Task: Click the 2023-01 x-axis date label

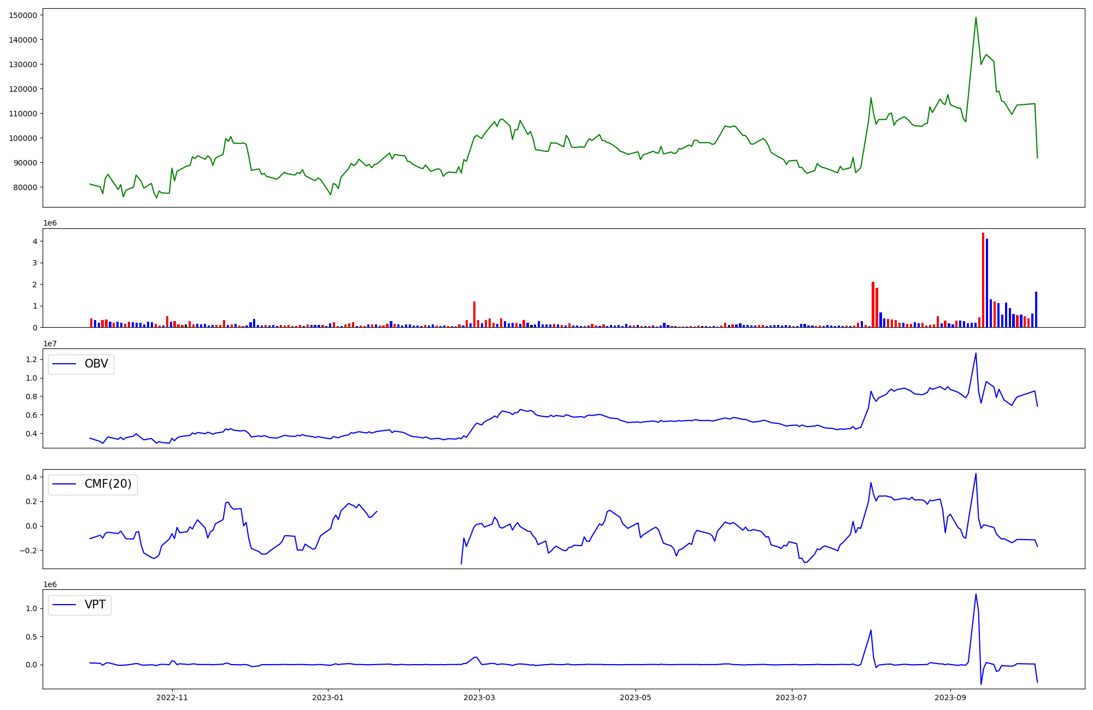Action: pos(328,697)
